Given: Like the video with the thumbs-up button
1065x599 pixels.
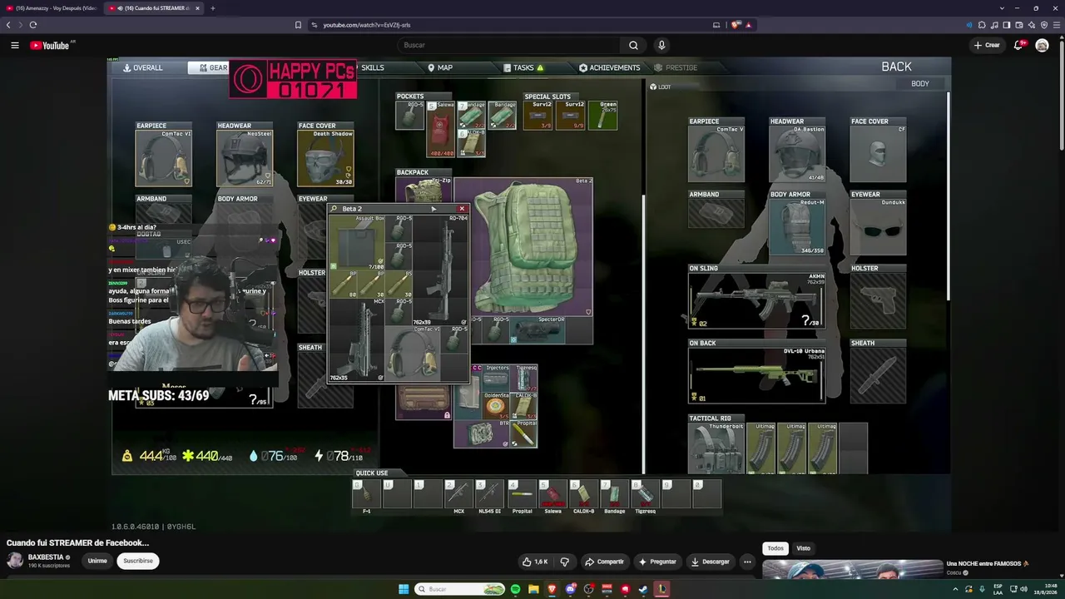Looking at the screenshot, I should 534,562.
